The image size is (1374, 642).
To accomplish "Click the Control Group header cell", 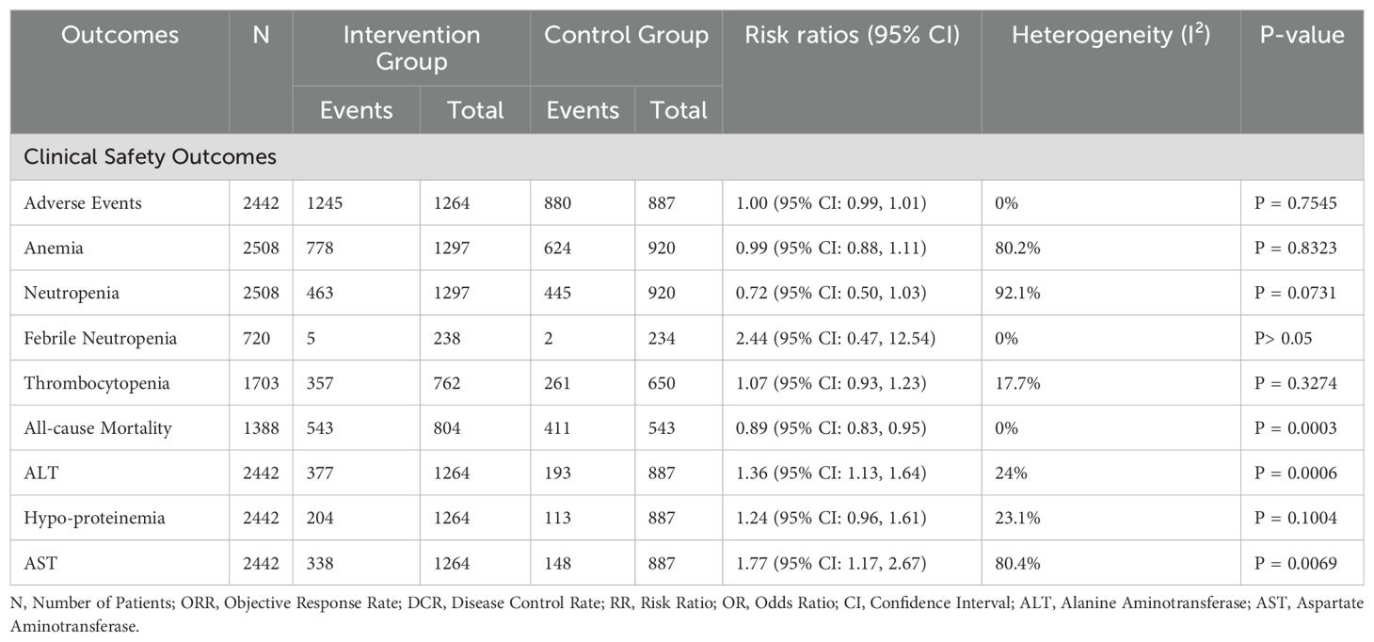I will pyautogui.click(x=626, y=36).
